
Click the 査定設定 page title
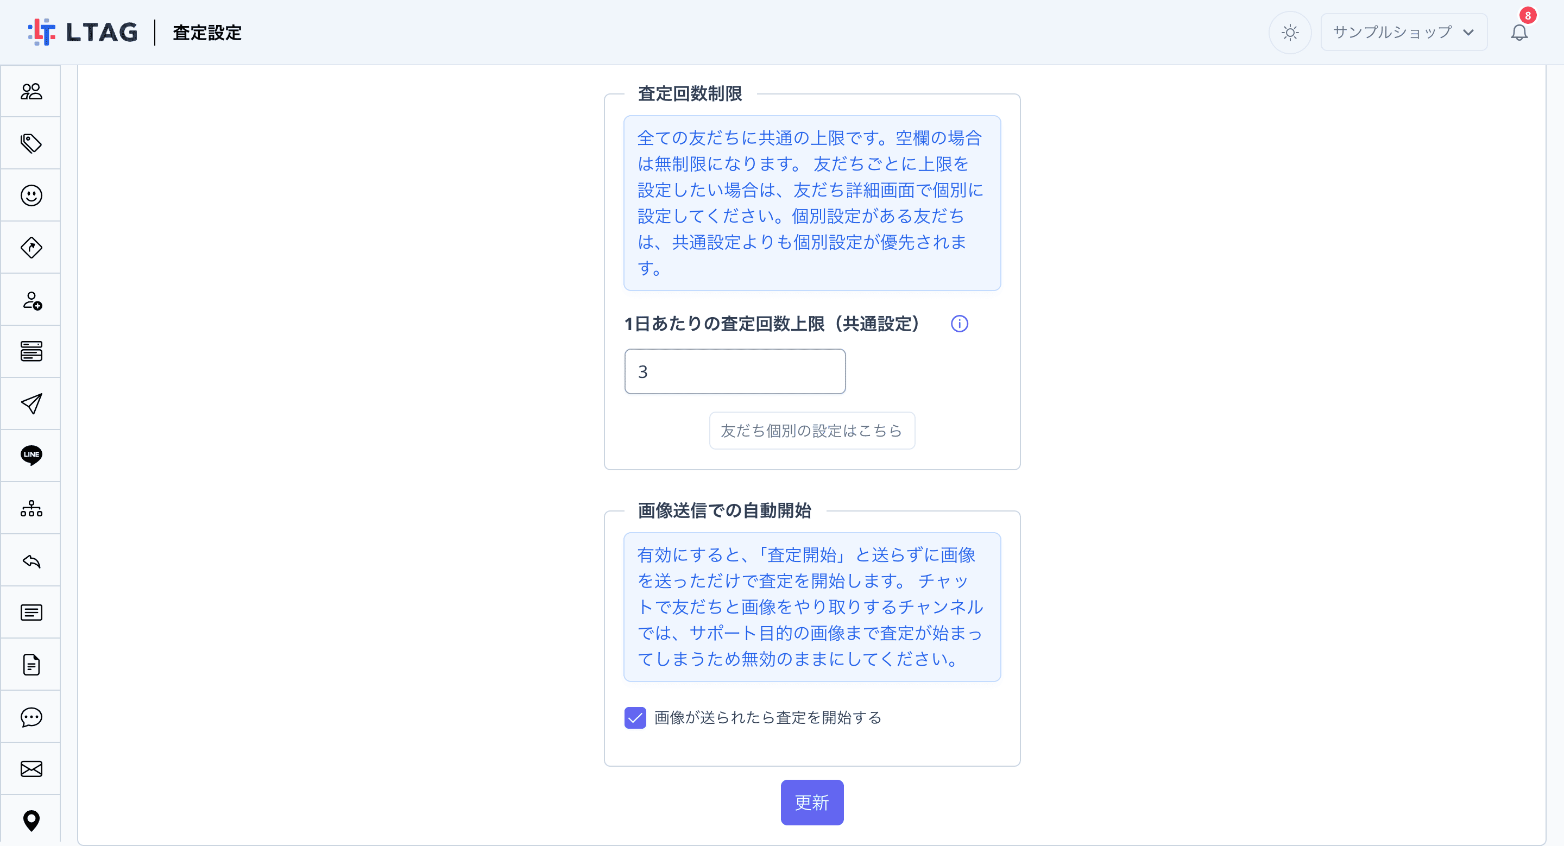(x=207, y=32)
